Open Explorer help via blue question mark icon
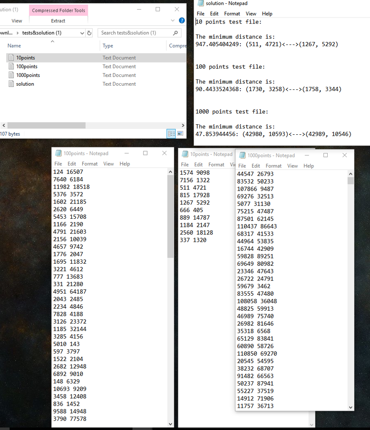370x430 pixels. point(181,20)
